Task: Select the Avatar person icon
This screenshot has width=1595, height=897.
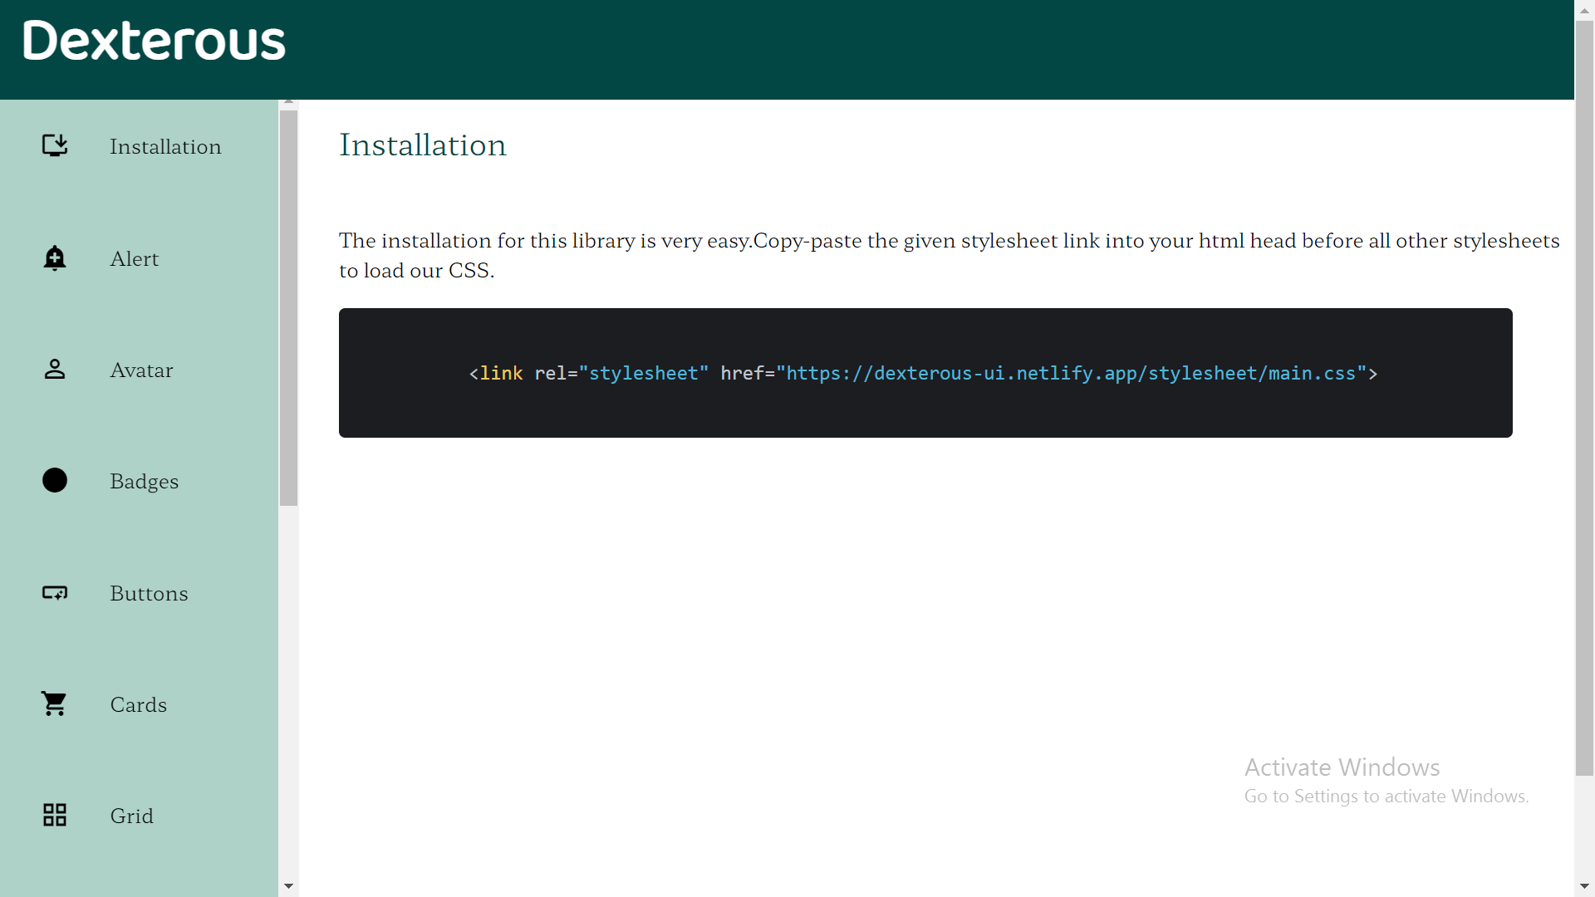Action: point(54,370)
